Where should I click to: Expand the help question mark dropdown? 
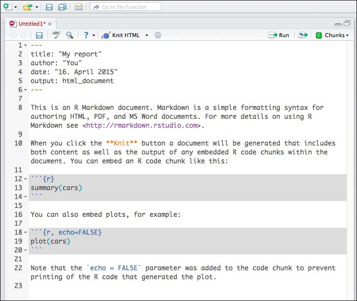pyautogui.click(x=94, y=36)
